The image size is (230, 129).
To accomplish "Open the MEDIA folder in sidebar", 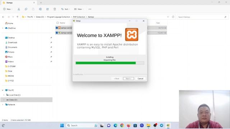I will tap(9, 76).
